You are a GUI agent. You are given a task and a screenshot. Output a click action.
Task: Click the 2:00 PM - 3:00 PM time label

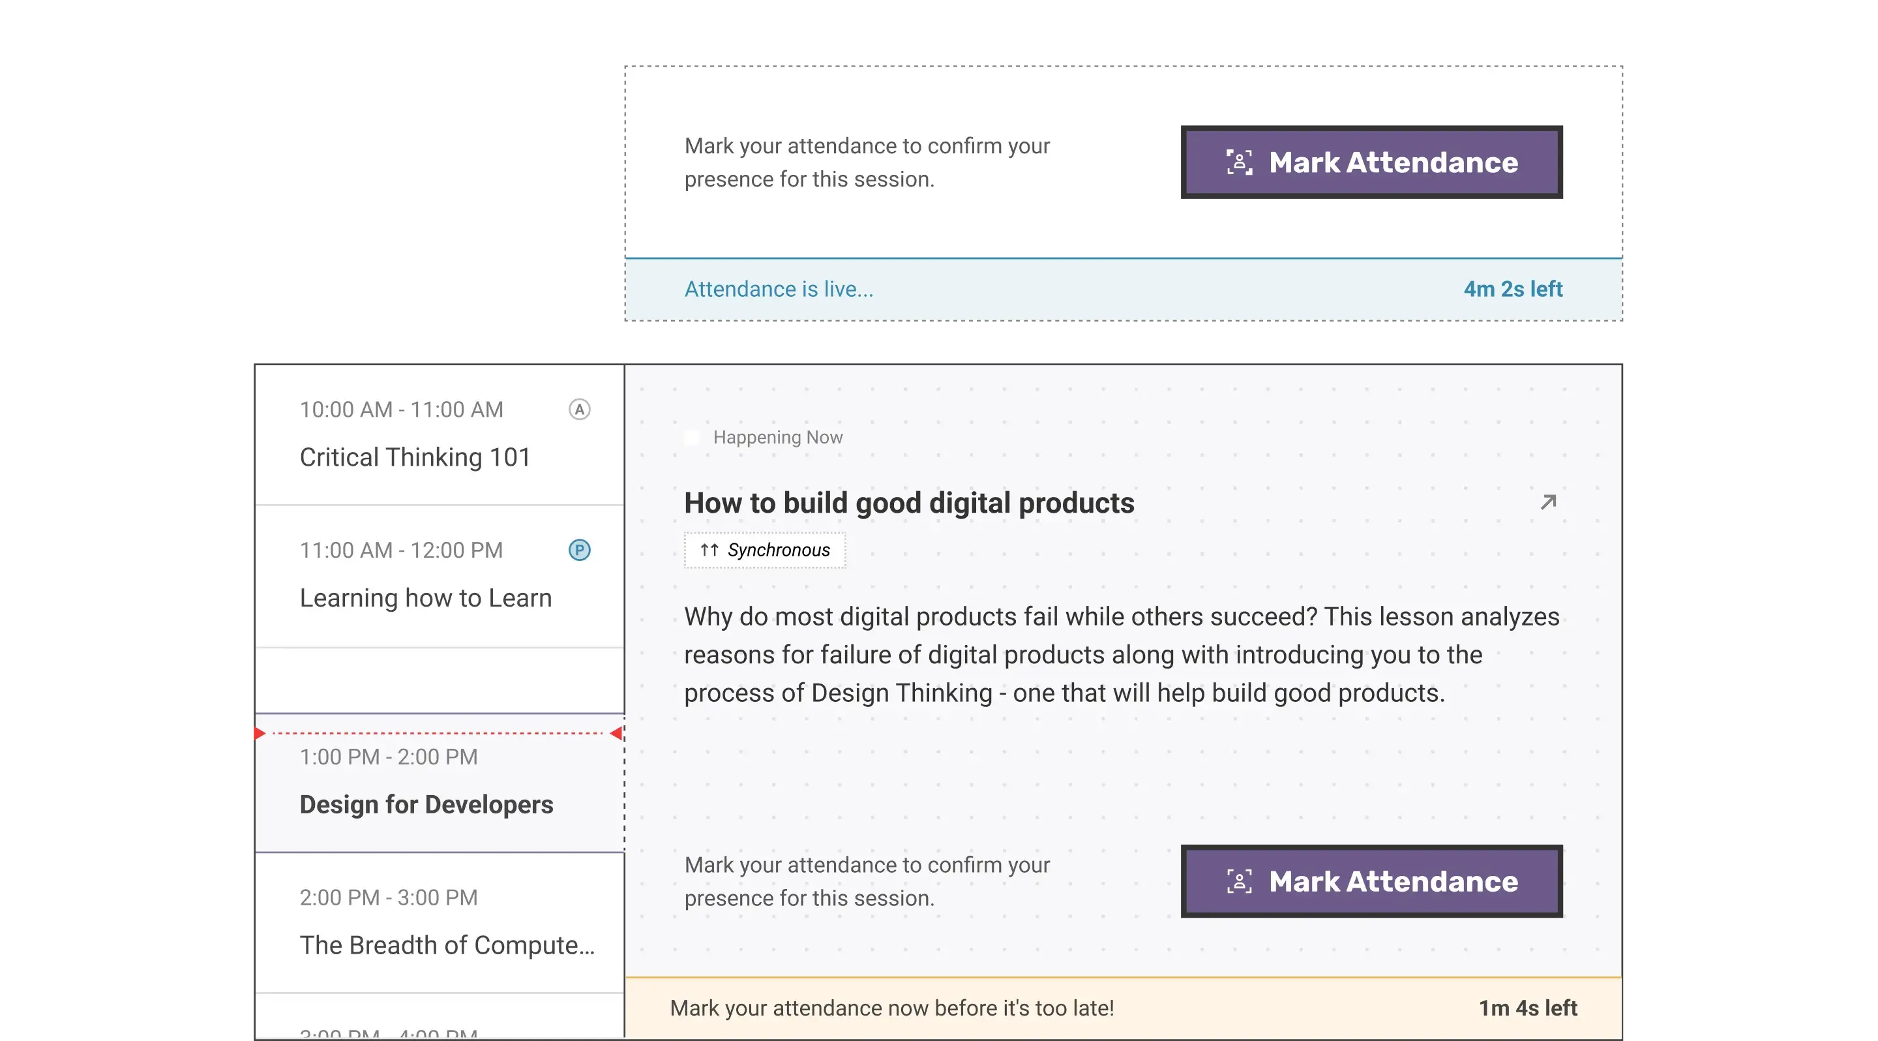click(389, 897)
